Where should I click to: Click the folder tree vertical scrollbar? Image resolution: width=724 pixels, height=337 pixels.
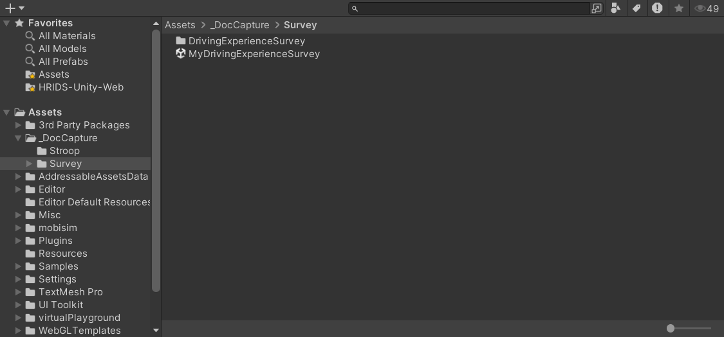point(156,161)
